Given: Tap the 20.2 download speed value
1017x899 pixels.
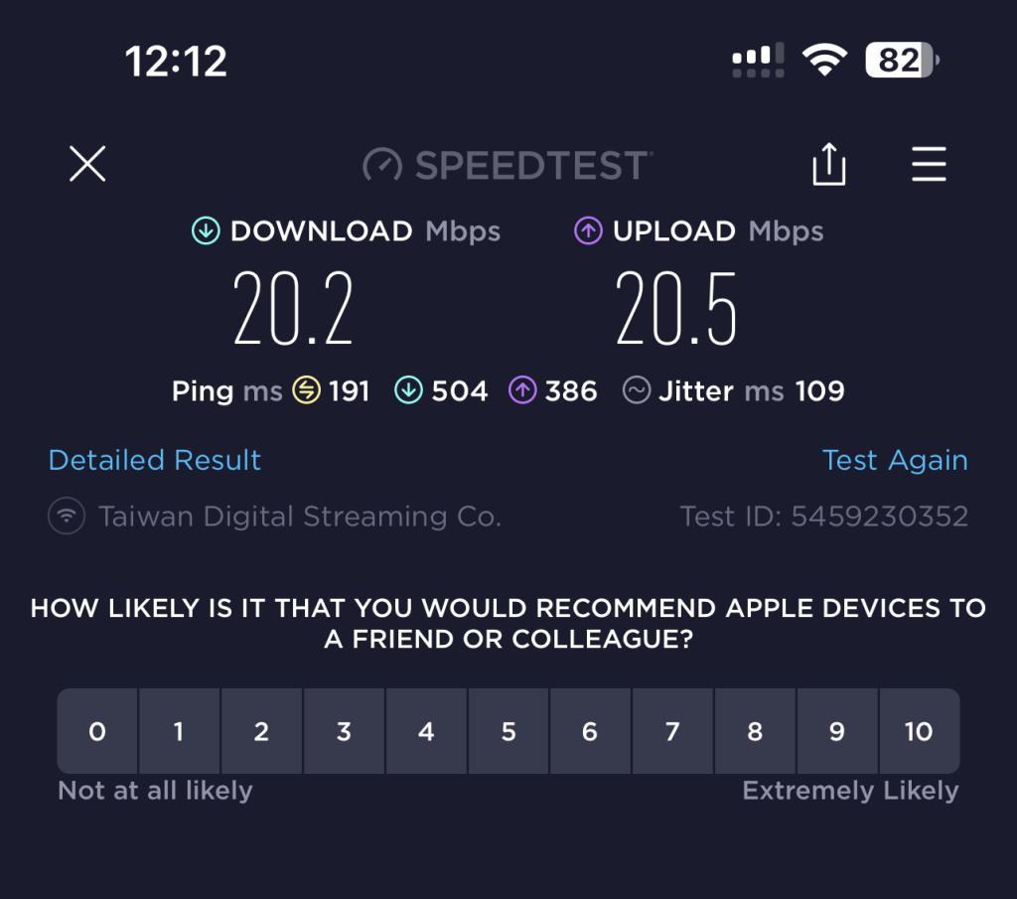Looking at the screenshot, I should pyautogui.click(x=293, y=309).
